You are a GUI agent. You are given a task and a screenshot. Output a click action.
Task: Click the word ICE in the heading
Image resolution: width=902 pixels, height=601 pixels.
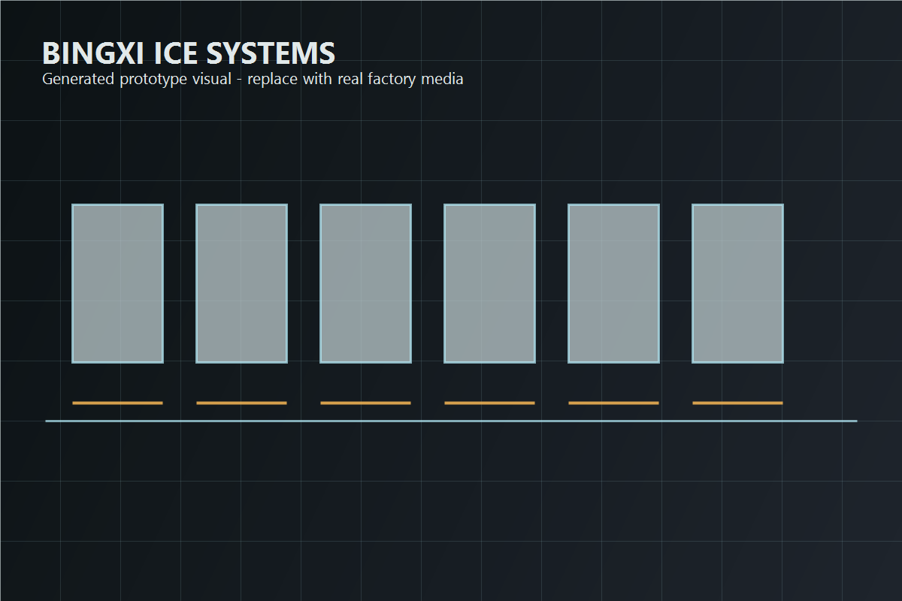click(172, 53)
